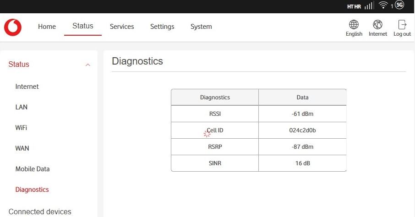Open the Home tab

click(47, 27)
